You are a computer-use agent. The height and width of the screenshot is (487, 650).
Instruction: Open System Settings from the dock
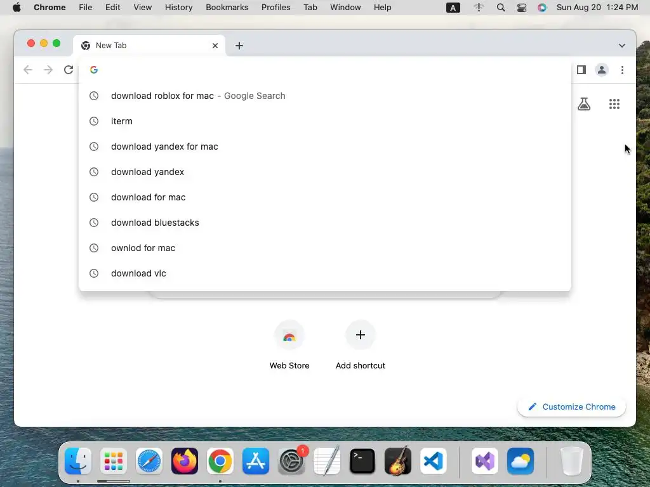291,461
